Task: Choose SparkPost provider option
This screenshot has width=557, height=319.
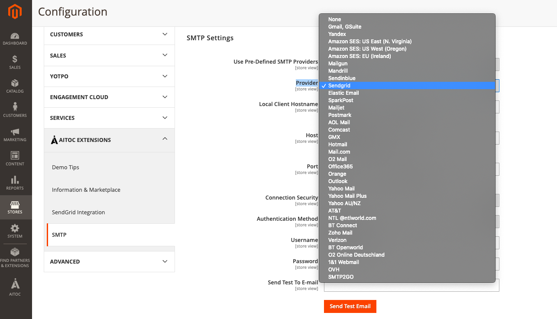Action: (407, 100)
